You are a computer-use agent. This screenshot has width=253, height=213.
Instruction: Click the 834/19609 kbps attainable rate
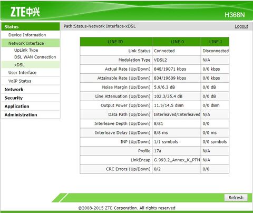(x=170, y=78)
